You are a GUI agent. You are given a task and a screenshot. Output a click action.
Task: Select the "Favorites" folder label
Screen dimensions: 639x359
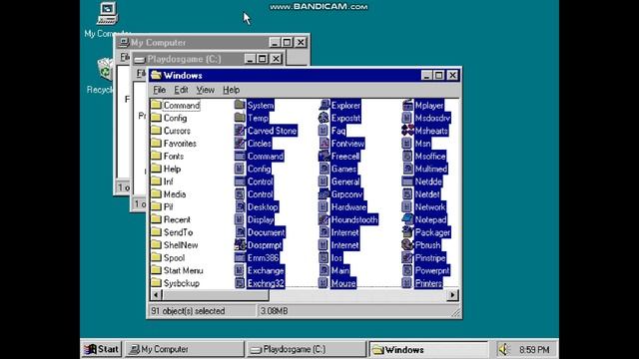point(180,144)
